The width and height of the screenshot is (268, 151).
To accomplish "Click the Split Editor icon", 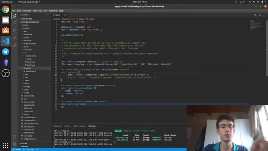I will 260,15.
